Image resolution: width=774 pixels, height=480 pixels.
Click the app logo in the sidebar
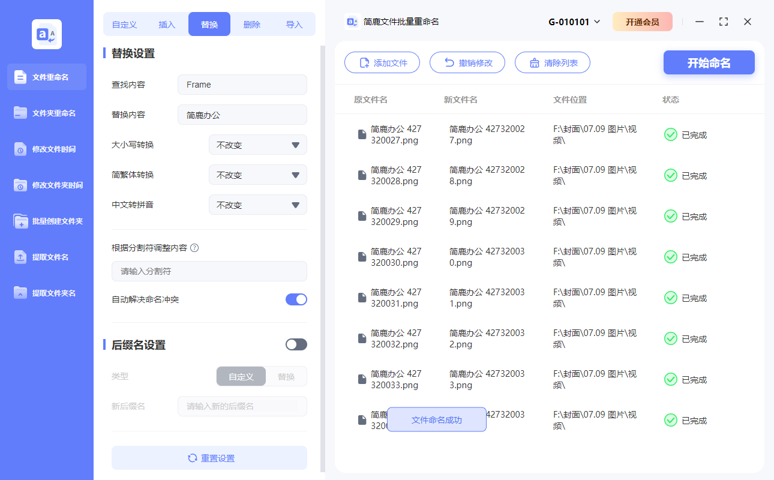[x=47, y=34]
